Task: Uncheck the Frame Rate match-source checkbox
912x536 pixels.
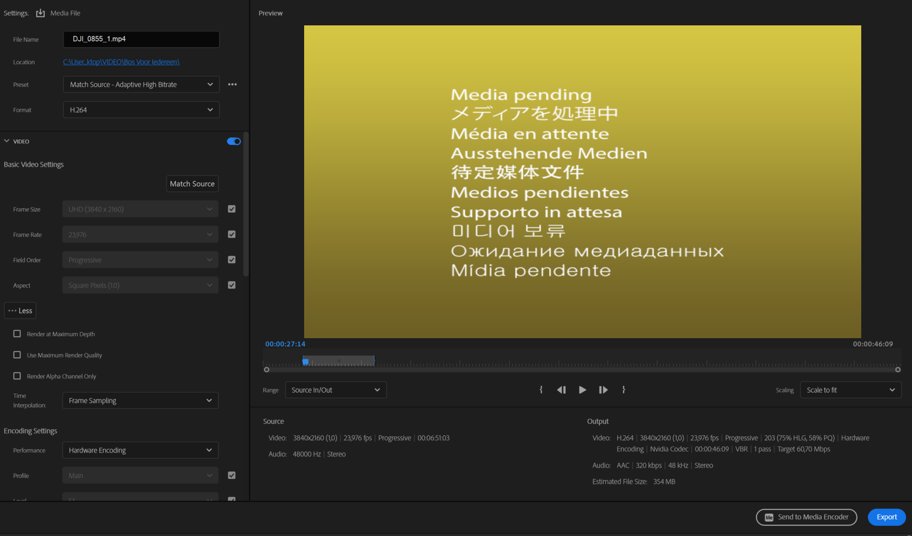Action: tap(231, 234)
